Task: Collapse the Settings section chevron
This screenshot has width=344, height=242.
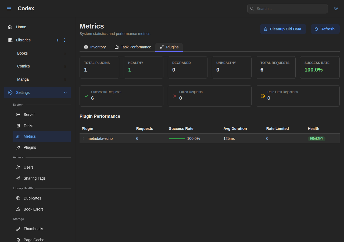Action: point(65,92)
